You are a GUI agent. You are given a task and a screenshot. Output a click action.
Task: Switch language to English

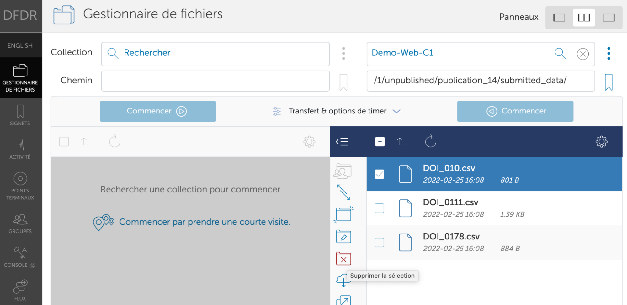[x=20, y=46]
